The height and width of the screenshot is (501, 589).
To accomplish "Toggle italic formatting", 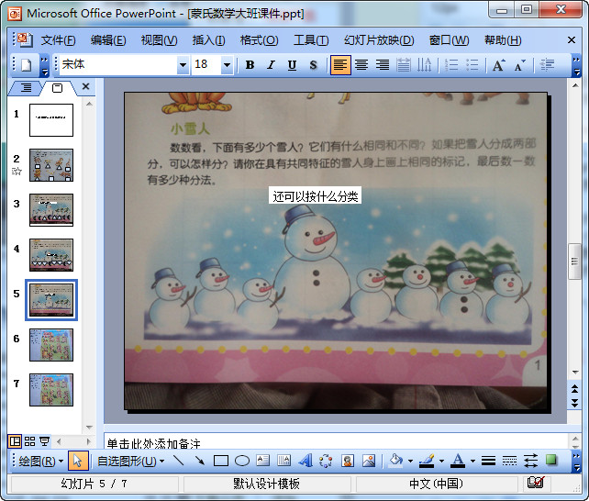I will [271, 65].
